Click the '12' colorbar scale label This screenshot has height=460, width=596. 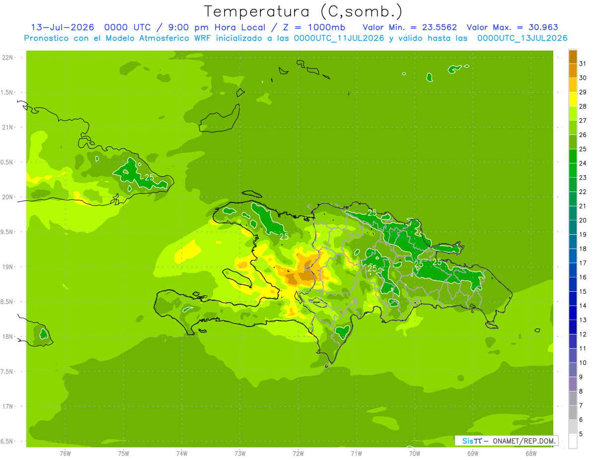(583, 334)
